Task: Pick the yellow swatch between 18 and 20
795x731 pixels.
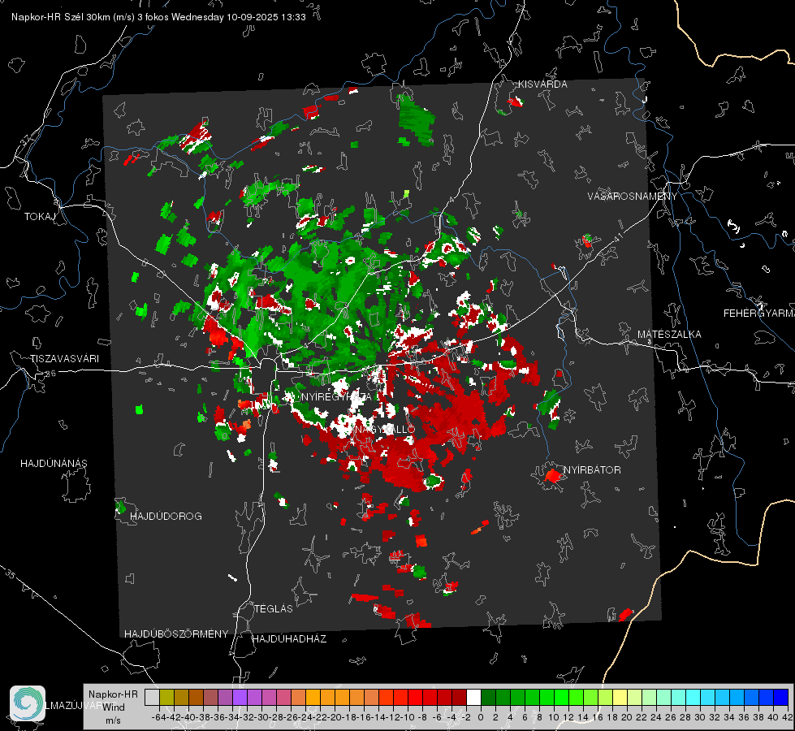Action: 620,697
